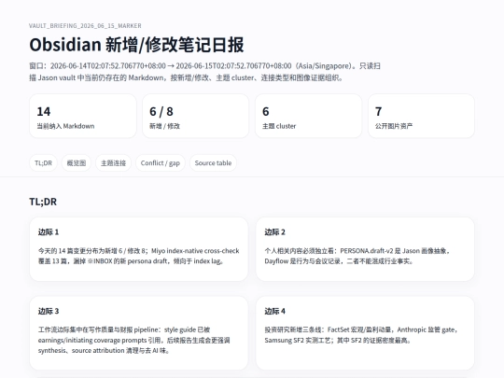
Task: Click the 6 主题 cluster stat card
Action: pyautogui.click(x=308, y=116)
